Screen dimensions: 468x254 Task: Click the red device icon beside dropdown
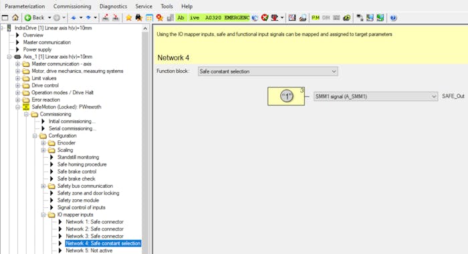(274, 17)
